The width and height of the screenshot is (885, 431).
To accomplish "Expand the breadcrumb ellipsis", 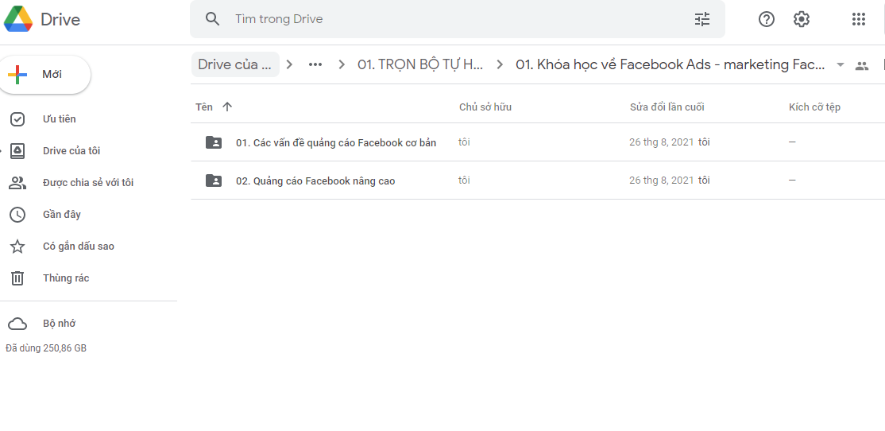I will [x=315, y=64].
